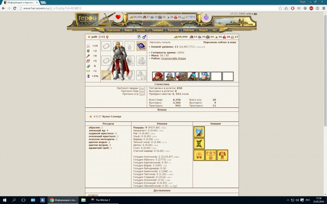Click the 17:17, 5495 online text
Viewport: 327px width, 204px height.
(x=242, y=14)
